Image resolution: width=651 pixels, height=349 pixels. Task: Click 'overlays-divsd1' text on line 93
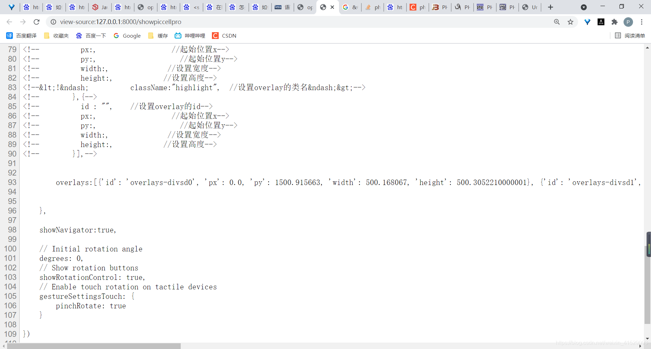(x=603, y=183)
